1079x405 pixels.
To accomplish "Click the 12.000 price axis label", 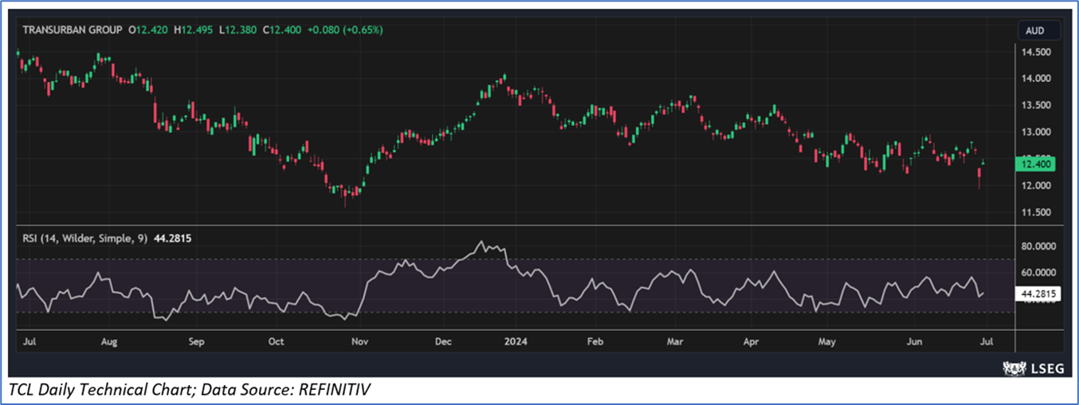I will tap(1038, 185).
